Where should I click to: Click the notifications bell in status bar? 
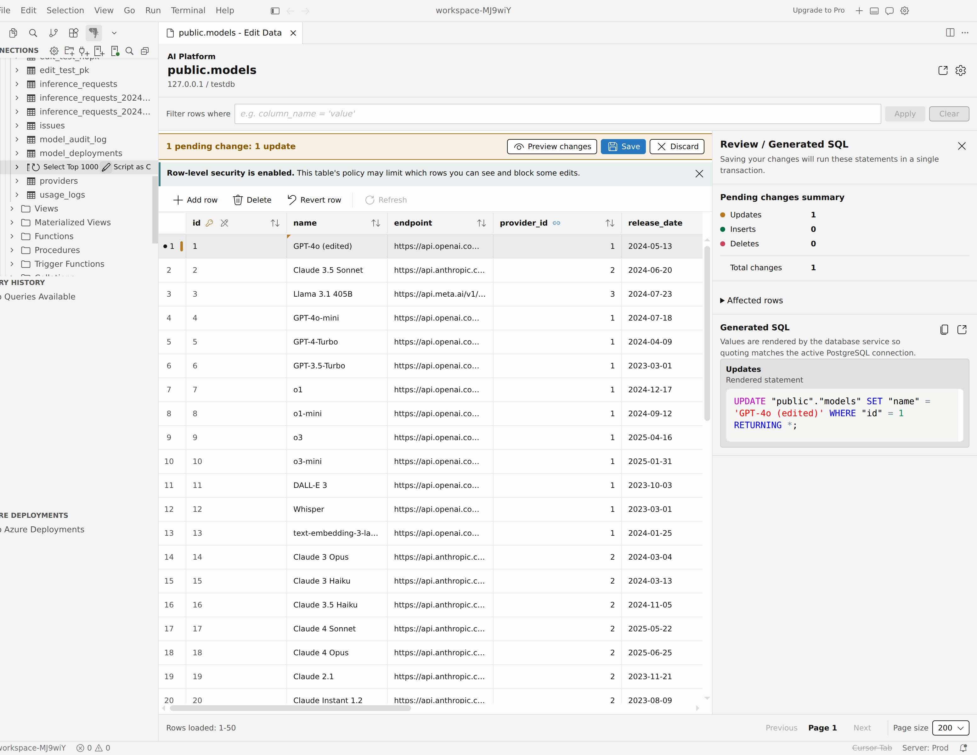(x=963, y=748)
